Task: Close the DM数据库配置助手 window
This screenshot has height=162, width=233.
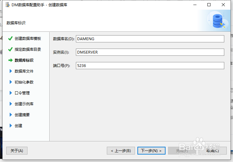Action: (223, 5)
